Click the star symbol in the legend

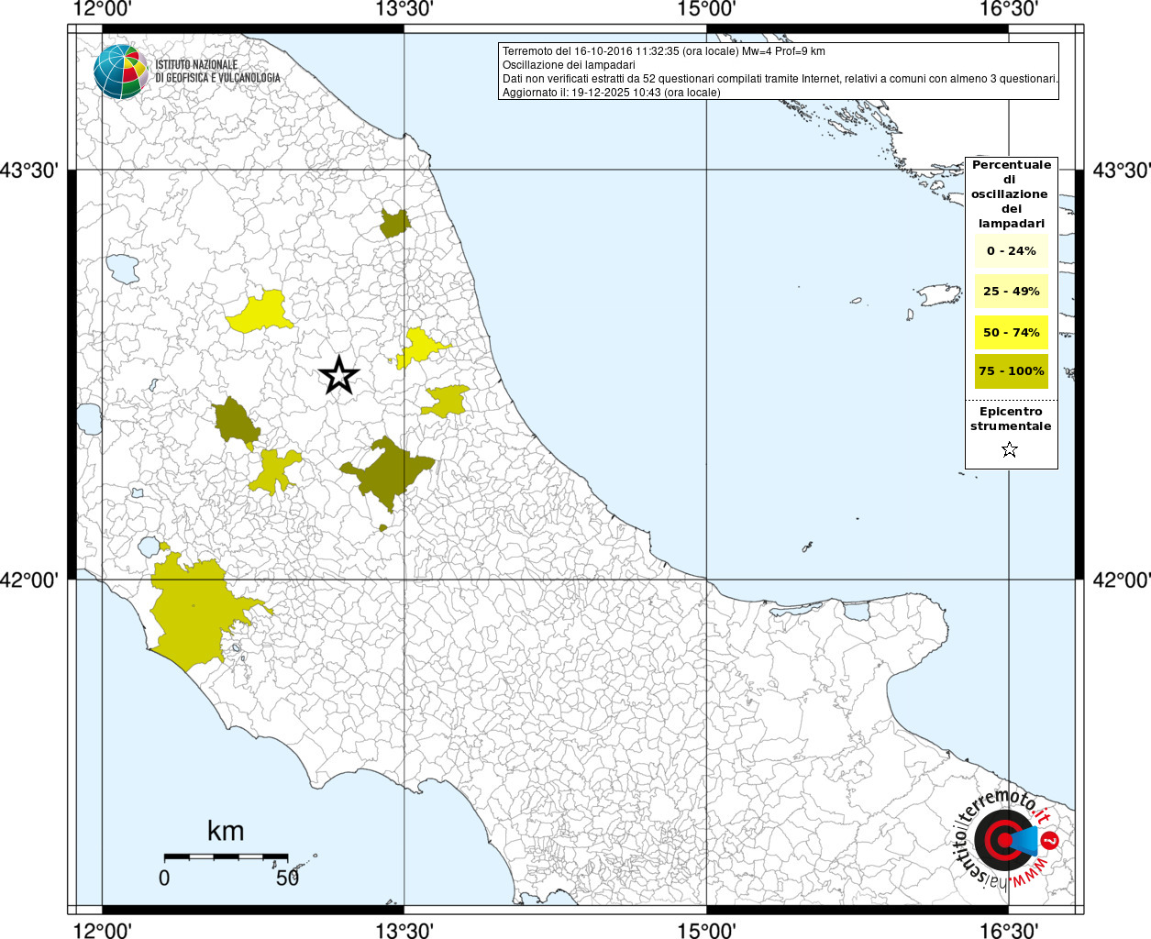pos(1010,449)
